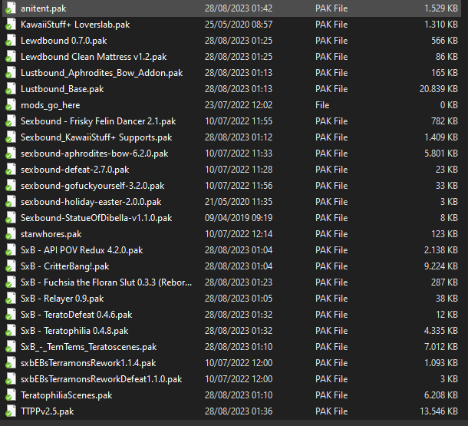Image resolution: width=468 pixels, height=426 pixels.
Task: Click the icon beside sexbound-aphrodites-bow-6.2.0.pak
Action: coord(11,154)
